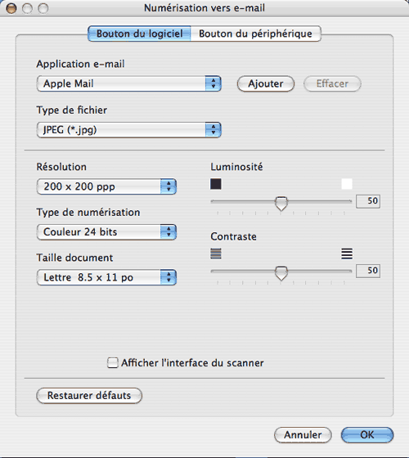Viewport: 409px width, 458px height.
Task: Click the Luminosité value field
Action: pos(368,201)
